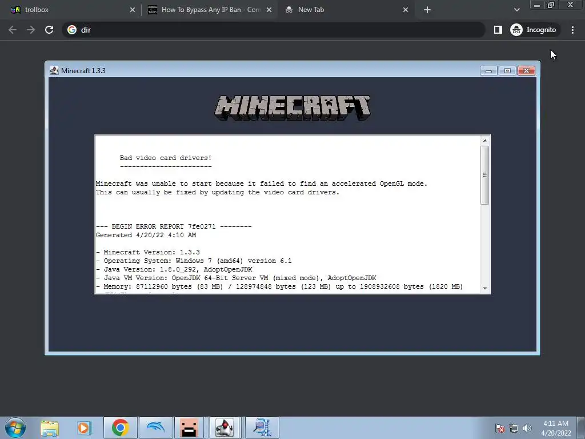Switch to How To Bypass Any IP Ban tab
This screenshot has height=439, width=585.
point(209,10)
